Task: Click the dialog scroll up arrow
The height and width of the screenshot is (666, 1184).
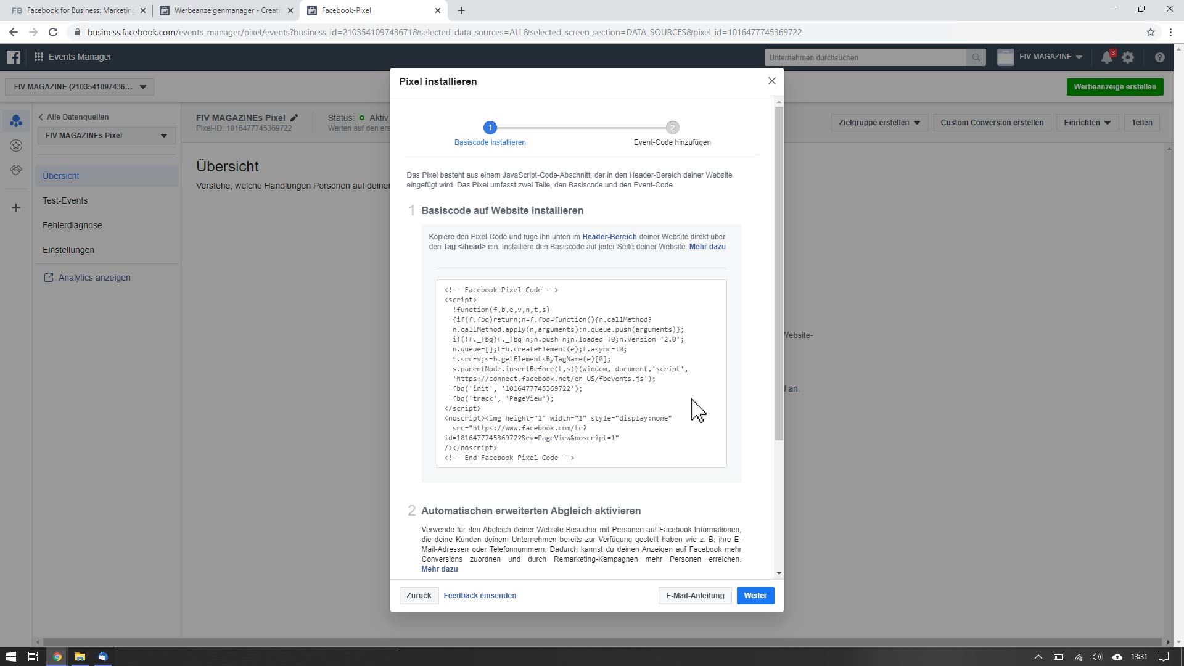Action: [779, 102]
